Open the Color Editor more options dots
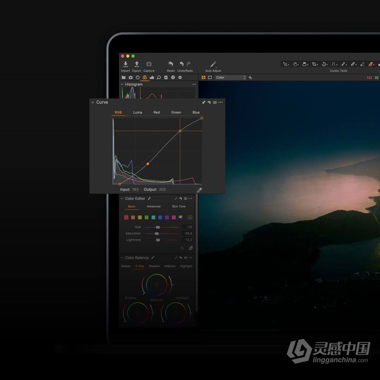 [x=190, y=198]
